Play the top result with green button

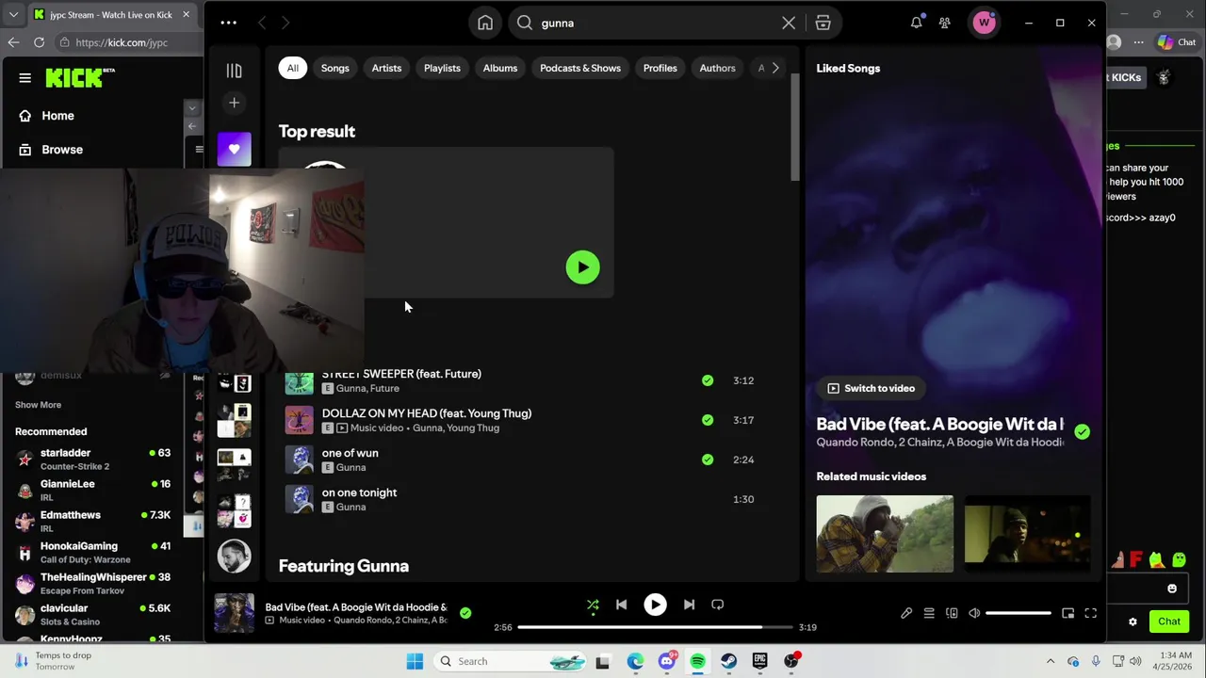click(582, 267)
